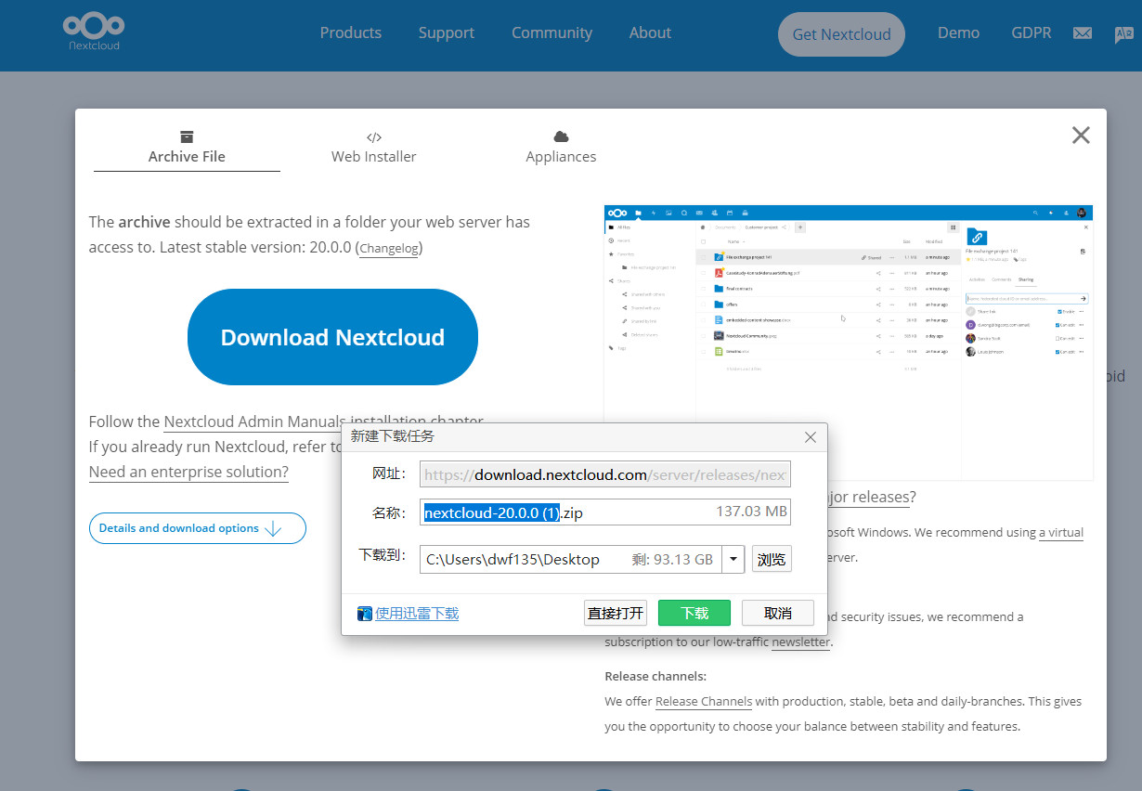This screenshot has height=791, width=1142.
Task: Click the 取消 cancel button
Action: pos(778,613)
